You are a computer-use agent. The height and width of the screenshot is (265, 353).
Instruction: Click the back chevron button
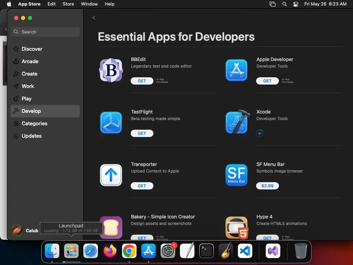(94, 18)
